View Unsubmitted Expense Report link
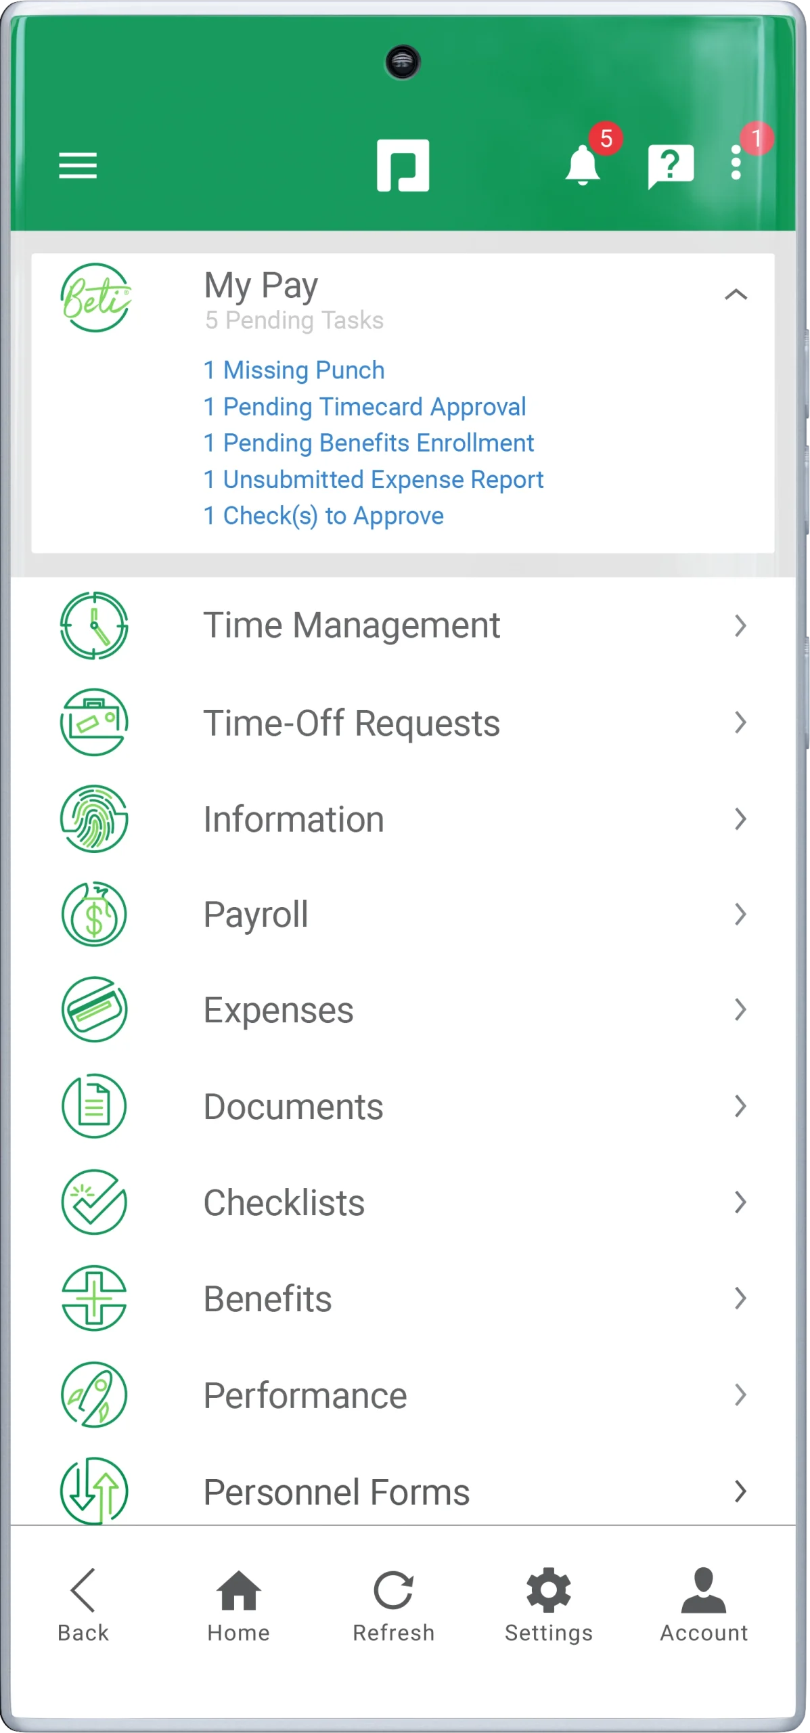The width and height of the screenshot is (810, 1733). click(x=374, y=480)
